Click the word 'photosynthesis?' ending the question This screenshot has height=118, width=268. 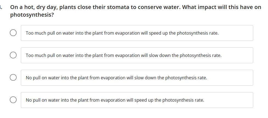[x=32, y=15]
